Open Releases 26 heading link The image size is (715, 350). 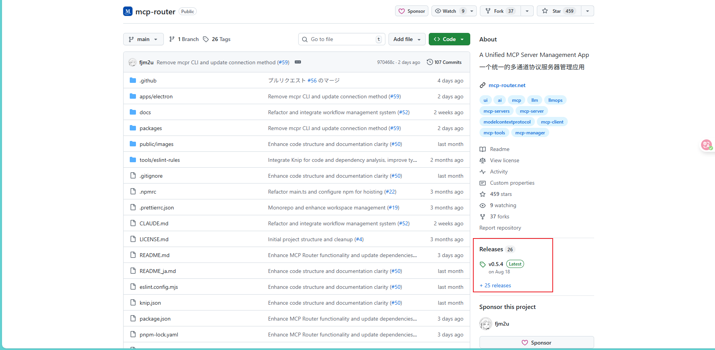497,249
